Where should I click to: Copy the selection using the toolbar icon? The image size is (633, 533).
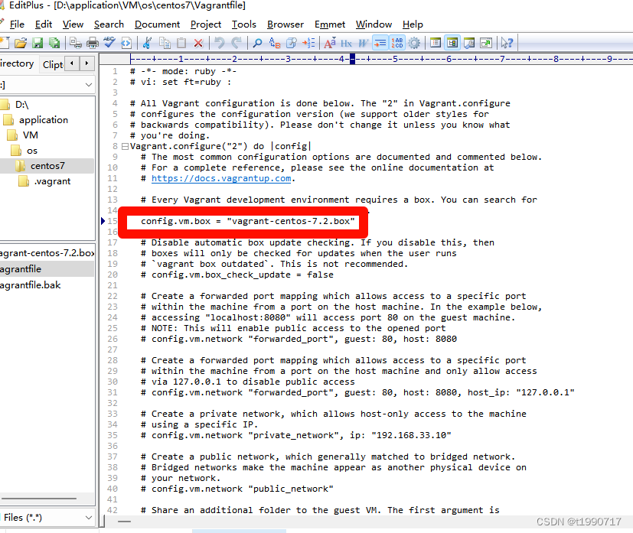165,43
